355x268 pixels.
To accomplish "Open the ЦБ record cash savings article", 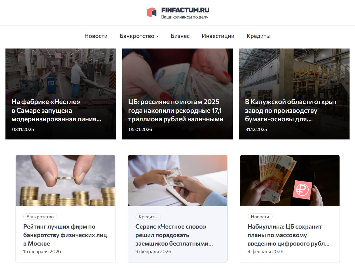I will point(178,94).
